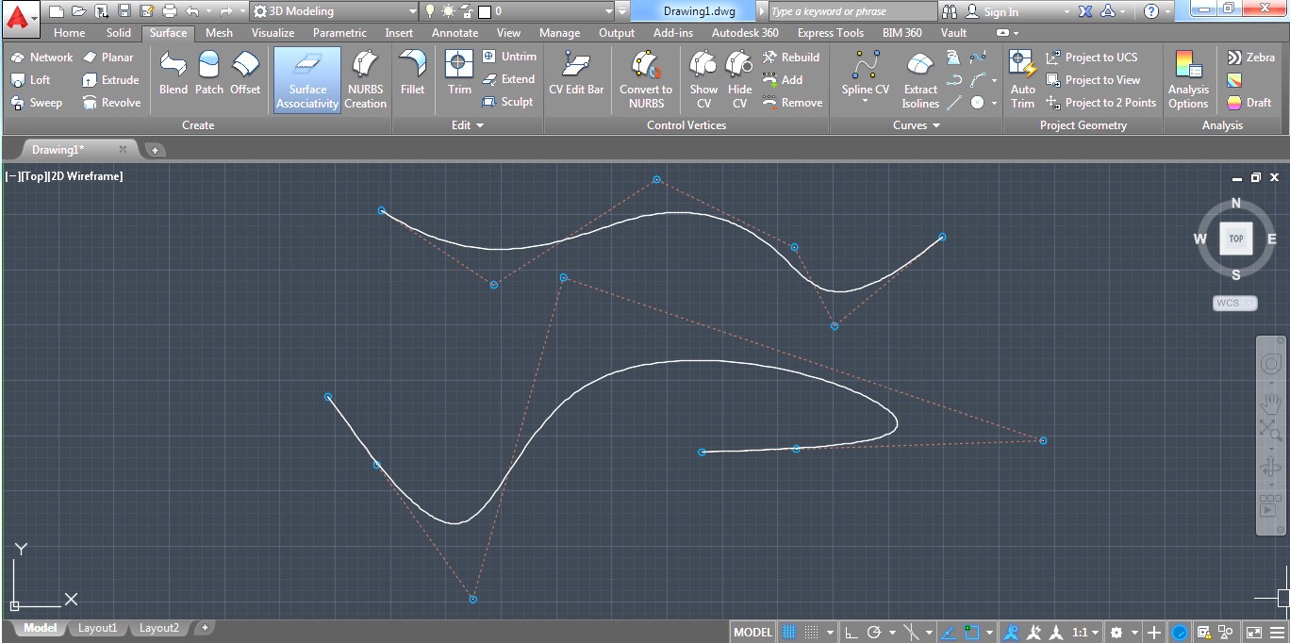Open the workspace switching gear dropdown

[1122, 633]
